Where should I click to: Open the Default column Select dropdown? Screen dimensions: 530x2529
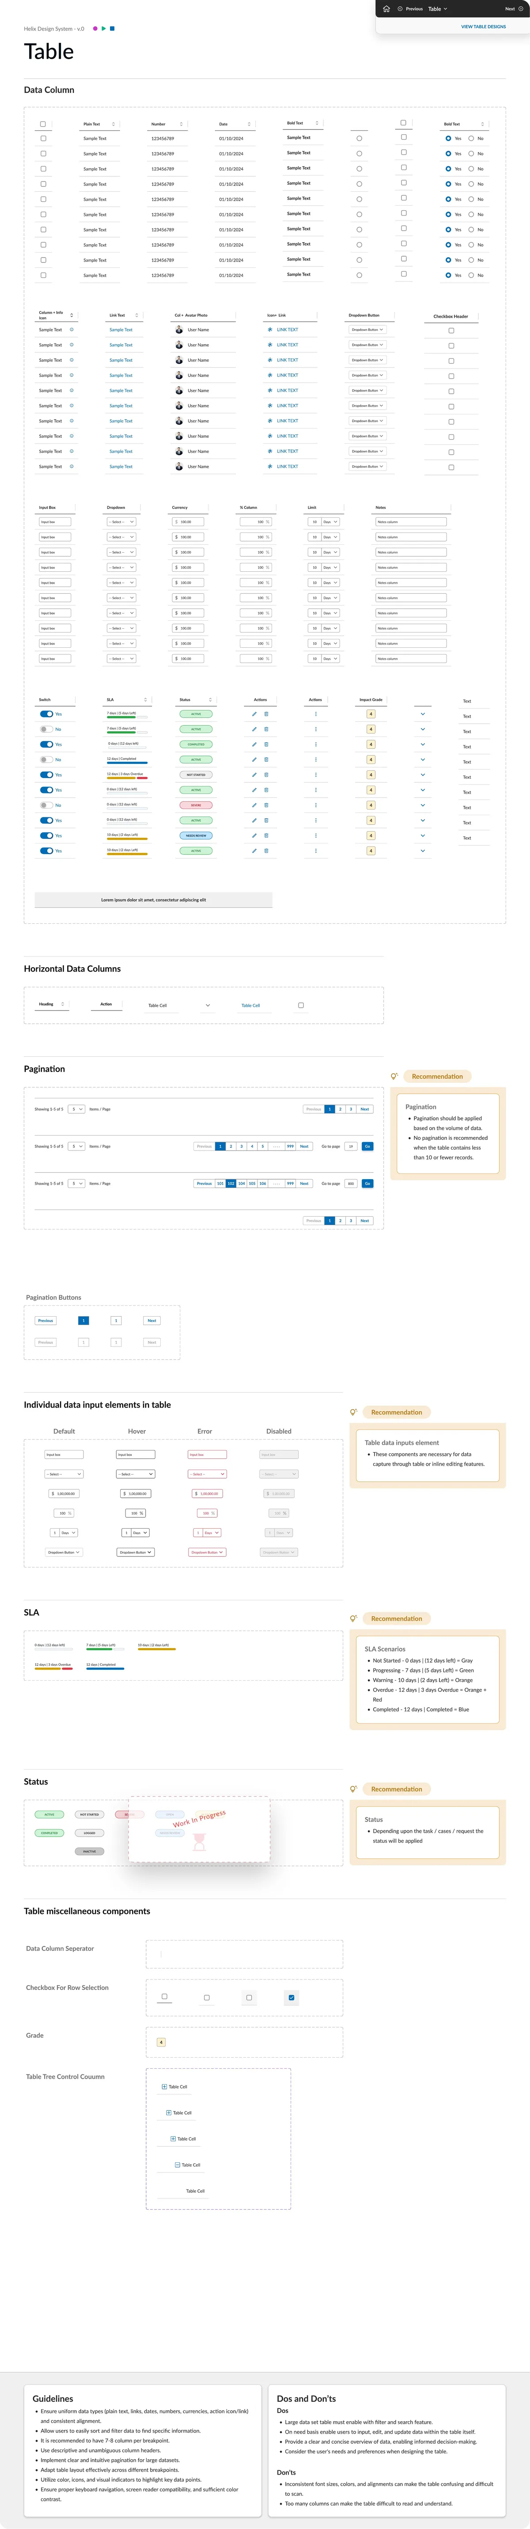coord(64,1473)
